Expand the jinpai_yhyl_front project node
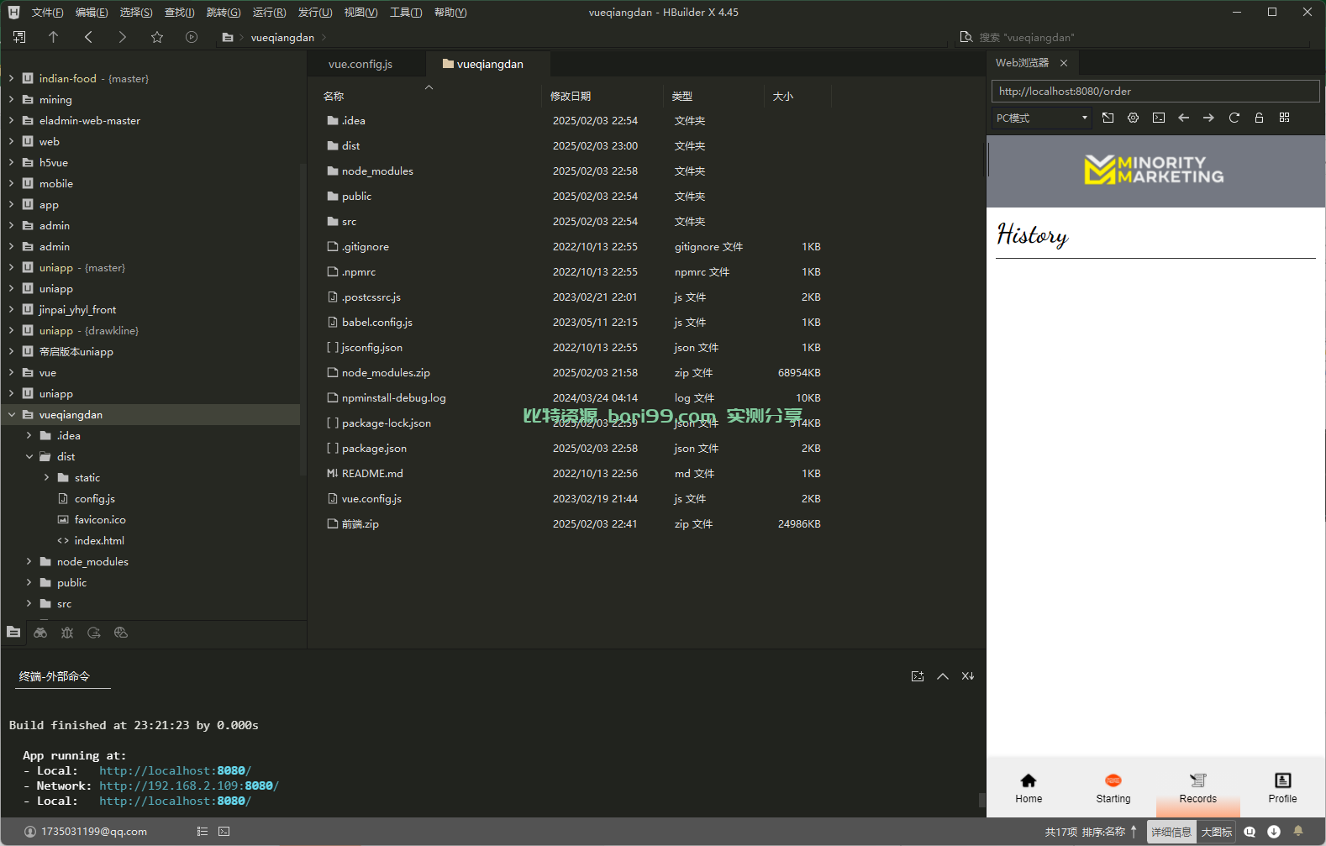Screen dimensions: 1326x846 tap(12, 309)
